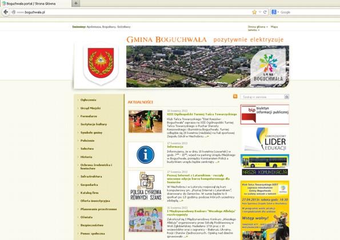This screenshot has height=240, width=340.
Task: Click read-more arrow after the Latarnik course text
Action: coord(181,201)
